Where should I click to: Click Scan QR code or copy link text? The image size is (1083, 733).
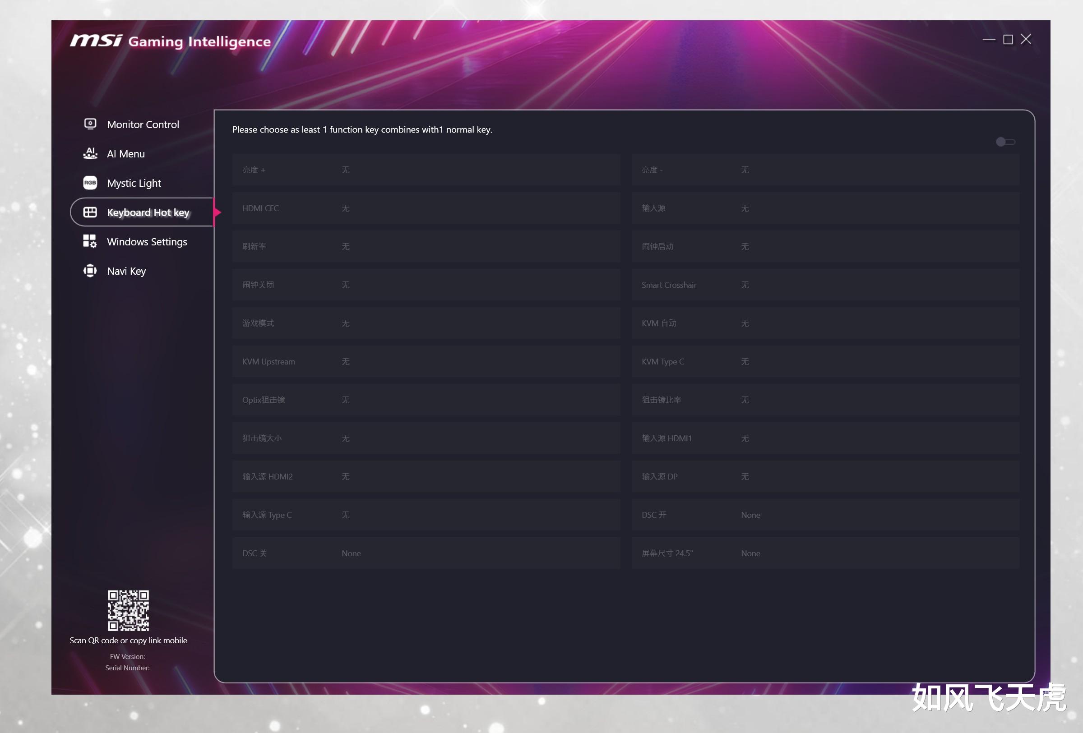click(x=128, y=641)
